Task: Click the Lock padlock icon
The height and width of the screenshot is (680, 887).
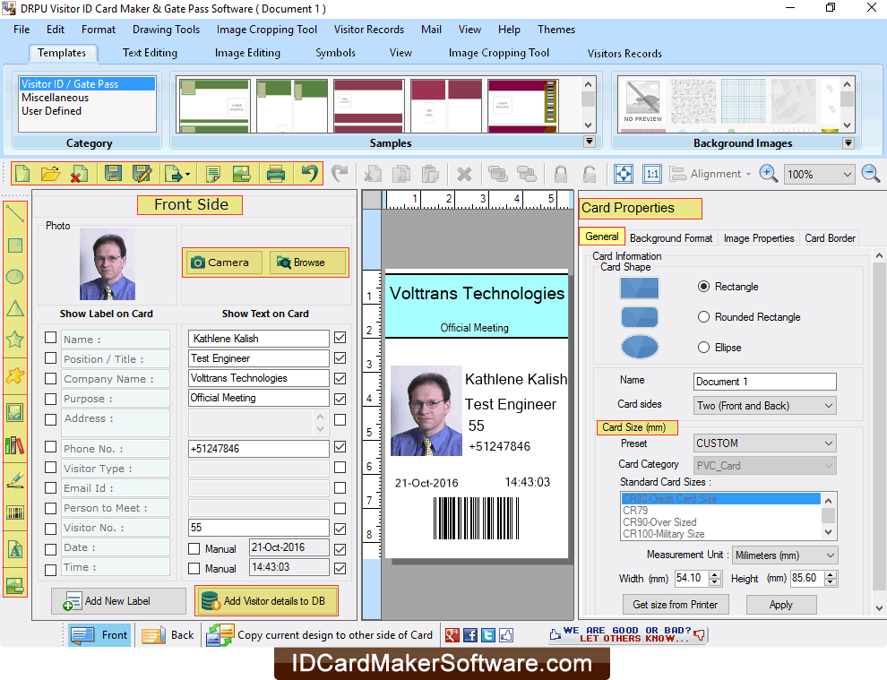Action: click(561, 174)
